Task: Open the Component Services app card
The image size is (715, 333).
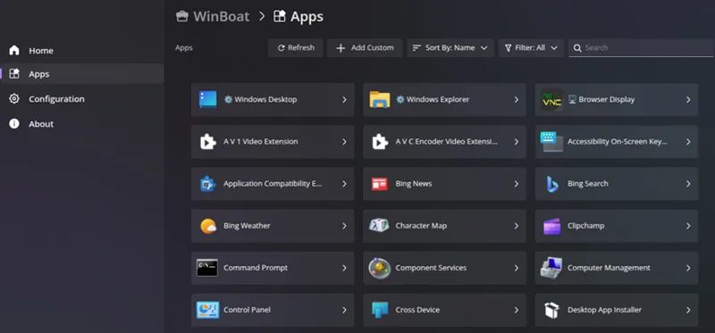Action: coord(444,268)
